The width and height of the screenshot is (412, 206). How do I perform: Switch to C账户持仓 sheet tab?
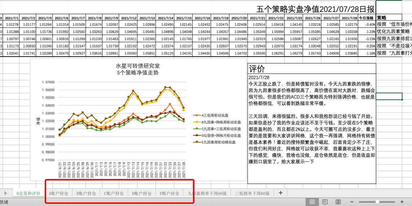pos(114,193)
